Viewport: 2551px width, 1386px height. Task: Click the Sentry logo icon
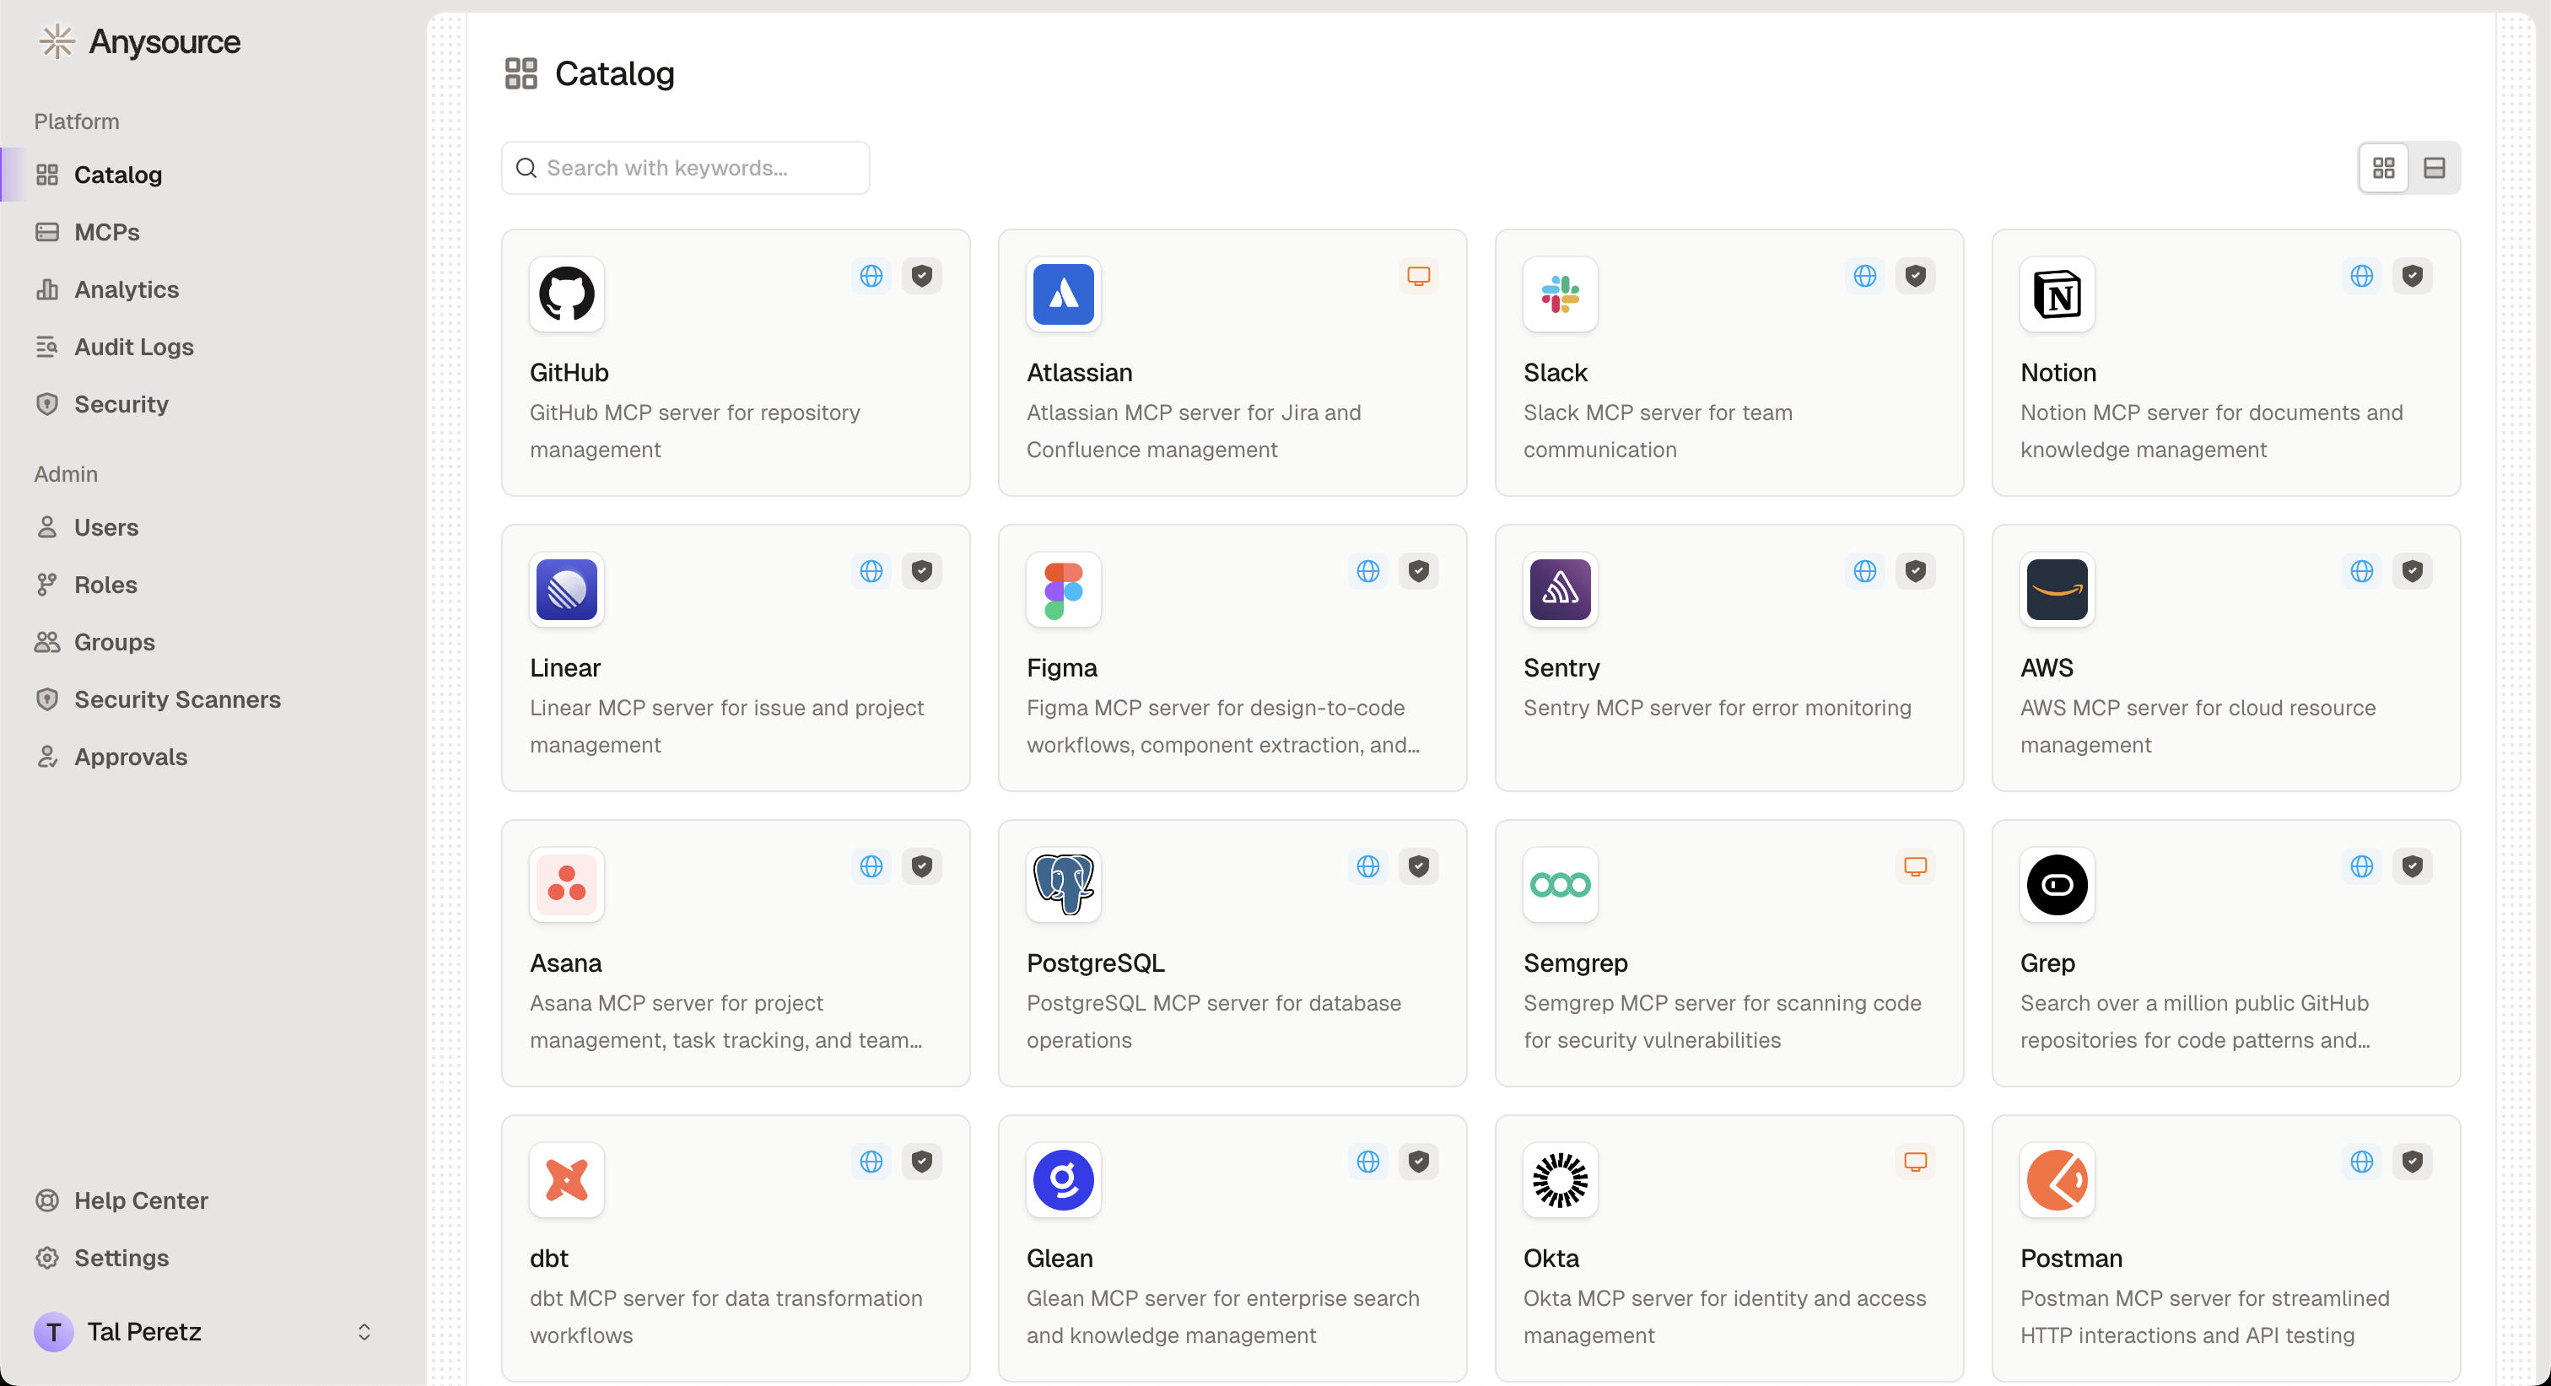click(1560, 590)
